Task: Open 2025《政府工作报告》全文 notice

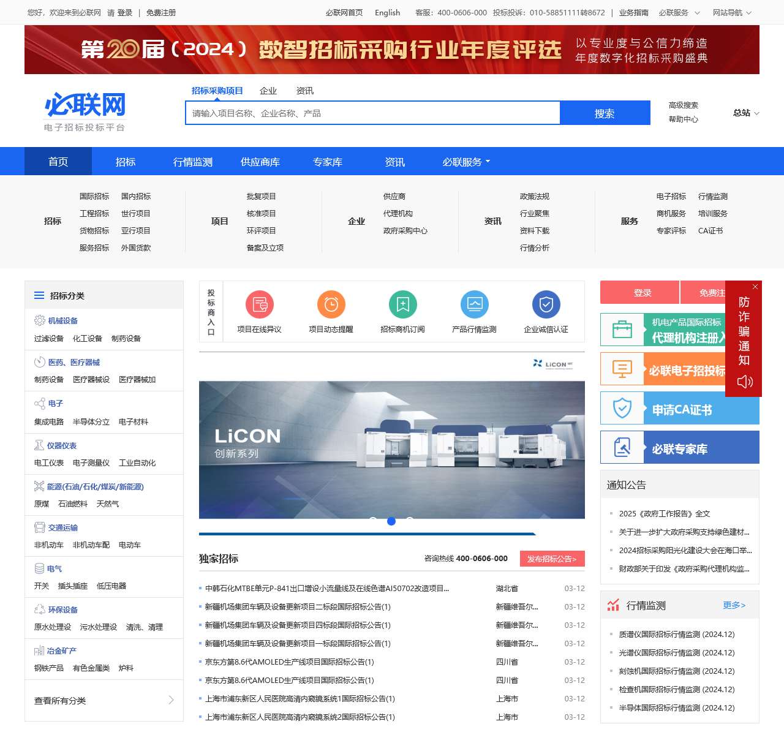Action: [665, 514]
